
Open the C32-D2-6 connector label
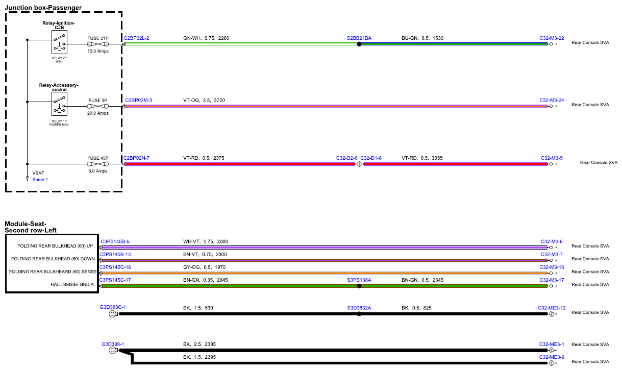coord(347,158)
